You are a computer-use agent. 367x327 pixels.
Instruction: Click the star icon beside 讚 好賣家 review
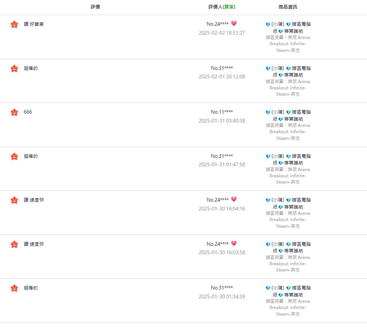click(x=14, y=24)
